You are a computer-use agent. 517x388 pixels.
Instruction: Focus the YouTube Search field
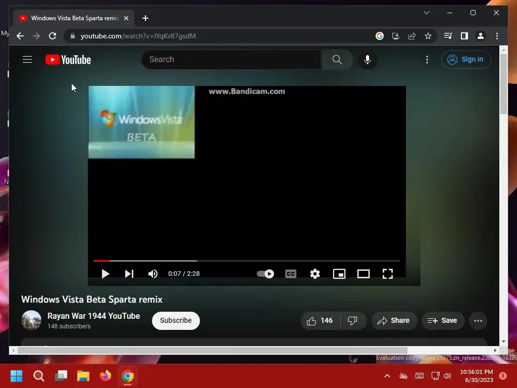pos(231,60)
